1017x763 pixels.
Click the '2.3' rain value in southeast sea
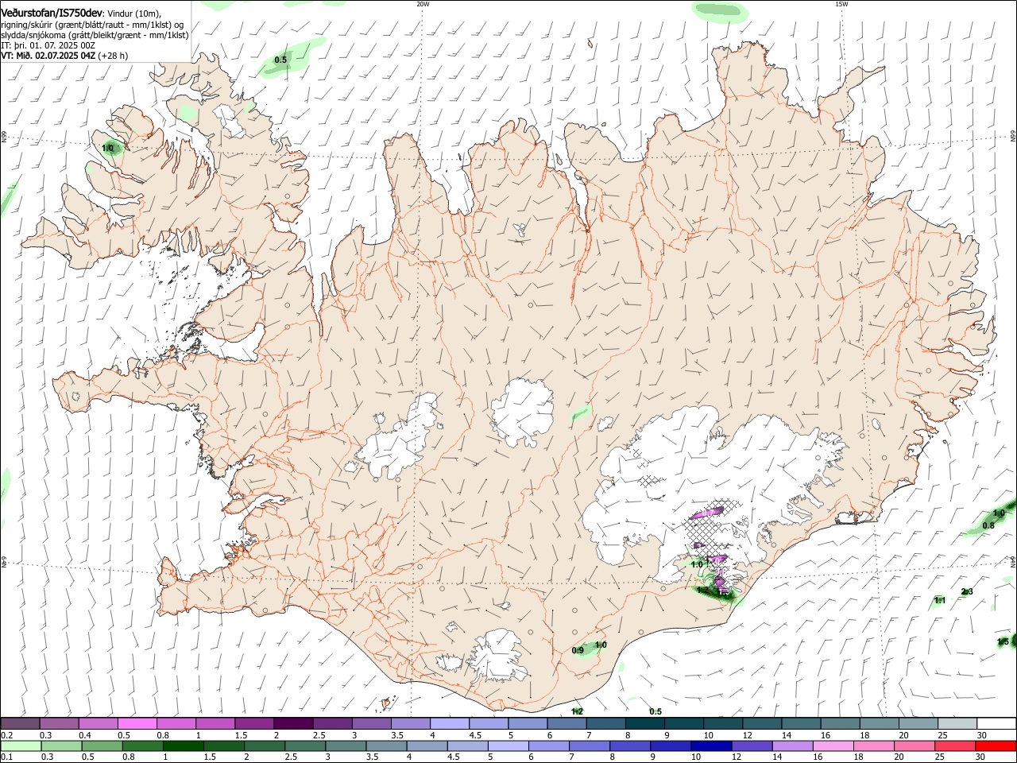click(x=967, y=591)
